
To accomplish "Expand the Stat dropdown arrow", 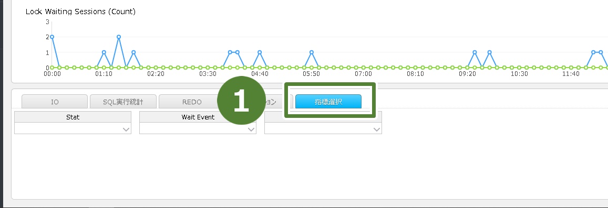I will tap(126, 129).
